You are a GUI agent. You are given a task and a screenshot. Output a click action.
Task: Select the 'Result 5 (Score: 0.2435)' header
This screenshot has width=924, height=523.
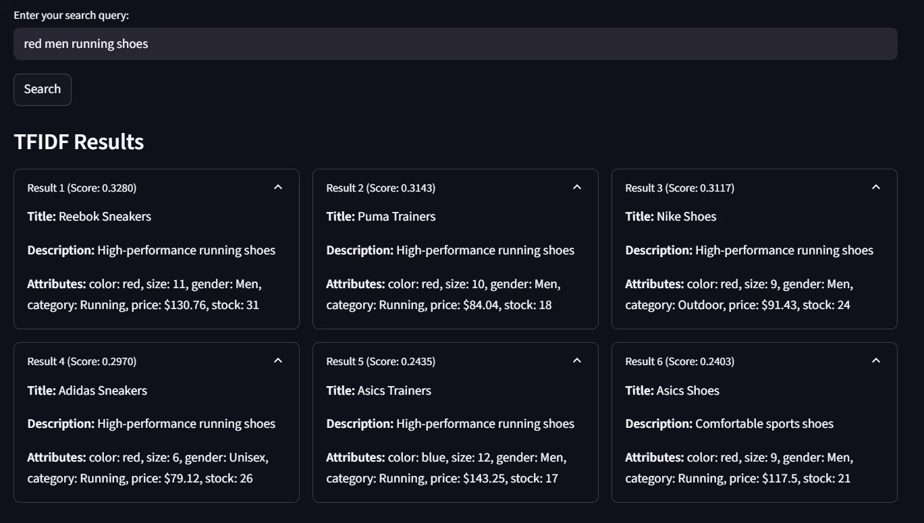coord(381,362)
